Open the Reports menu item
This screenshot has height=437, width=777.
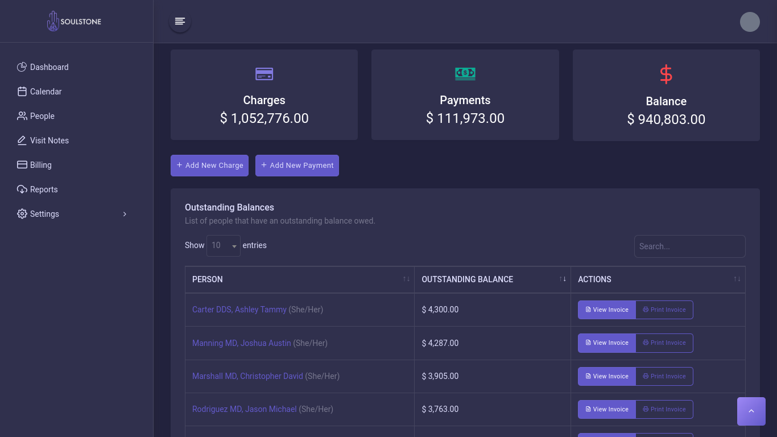[44, 189]
